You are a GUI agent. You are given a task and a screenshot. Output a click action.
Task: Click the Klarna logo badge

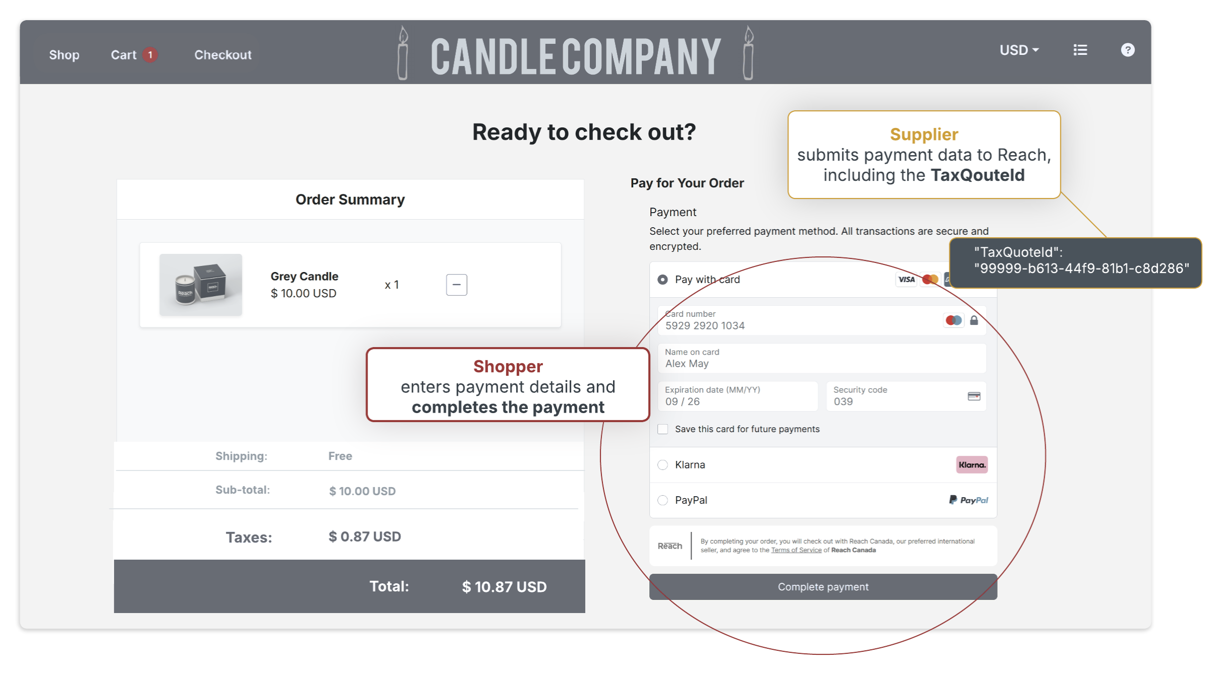971,464
